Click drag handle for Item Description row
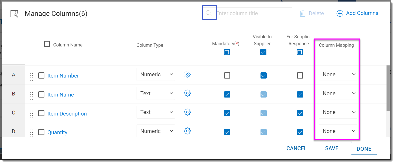This screenshot has width=395, height=164. coord(32,114)
